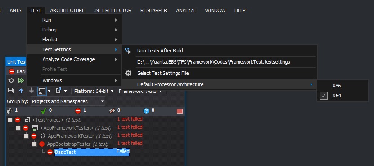
Task: Collapse the <AppFrameworkTester> project node
Action: [18, 128]
